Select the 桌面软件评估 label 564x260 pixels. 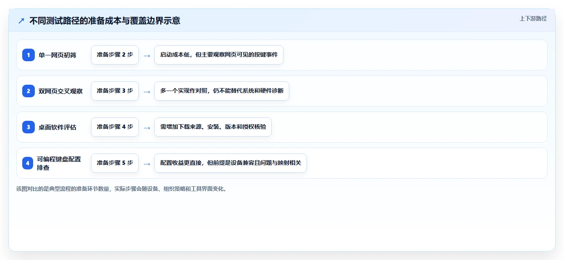pos(57,127)
